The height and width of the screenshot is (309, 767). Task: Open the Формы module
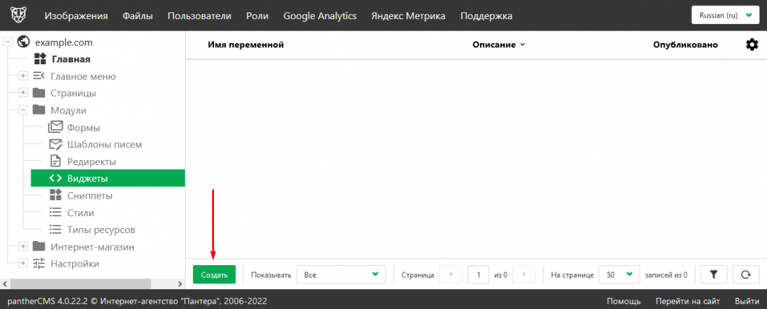[x=84, y=128]
